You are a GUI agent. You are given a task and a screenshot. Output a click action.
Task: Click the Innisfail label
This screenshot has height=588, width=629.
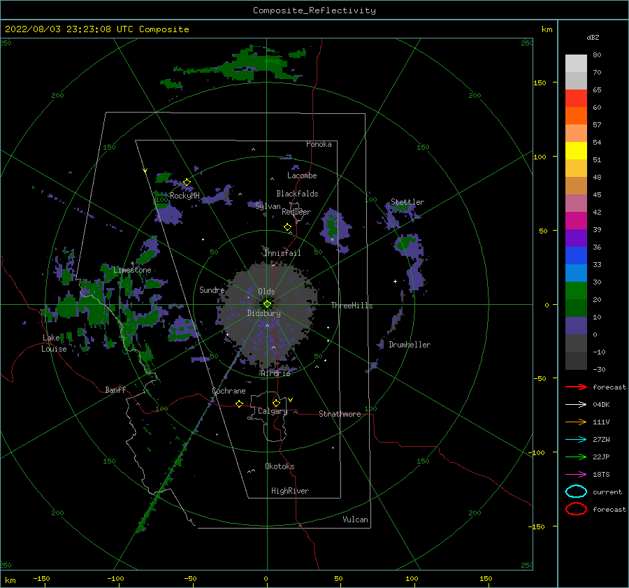pos(282,253)
